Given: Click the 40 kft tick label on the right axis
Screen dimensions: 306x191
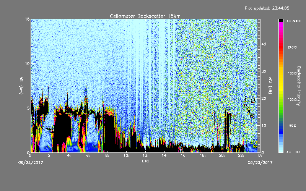Looking at the screenshot, I should point(264,44).
